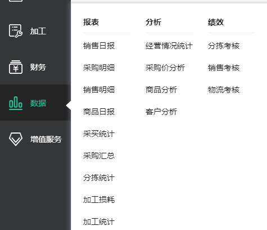Open 销售日报 report

pyautogui.click(x=99, y=46)
